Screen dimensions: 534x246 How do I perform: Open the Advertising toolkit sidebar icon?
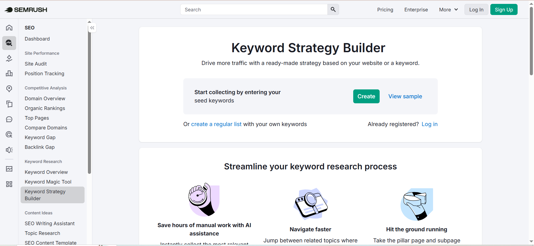tap(9, 58)
